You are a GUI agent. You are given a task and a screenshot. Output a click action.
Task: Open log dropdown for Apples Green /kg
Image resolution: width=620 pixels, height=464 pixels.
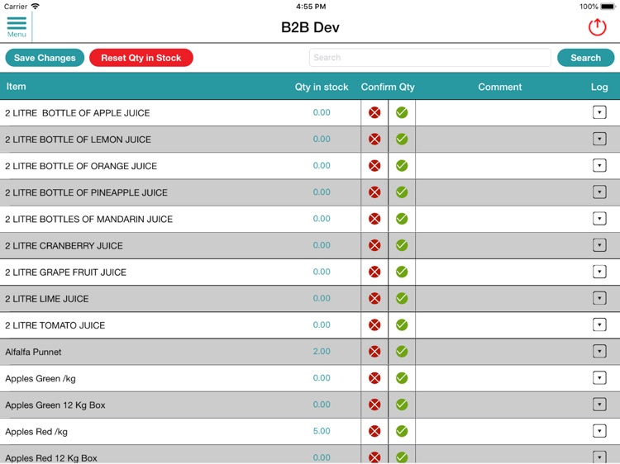[599, 377]
